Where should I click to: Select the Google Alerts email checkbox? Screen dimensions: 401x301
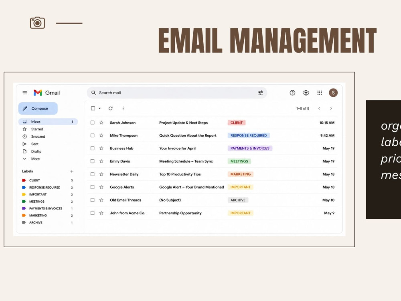[92, 187]
